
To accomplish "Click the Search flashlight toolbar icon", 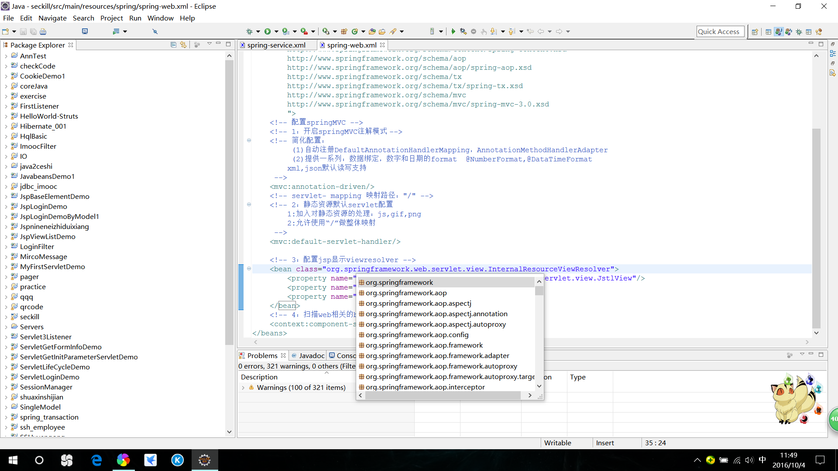I will [x=393, y=31].
